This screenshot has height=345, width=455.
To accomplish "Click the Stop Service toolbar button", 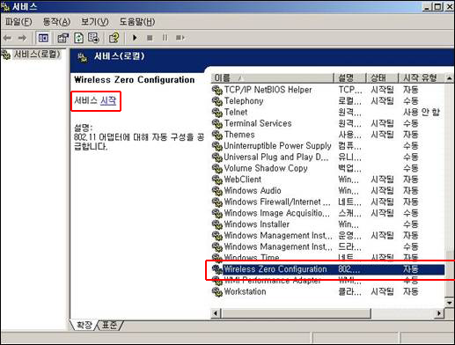I will (x=150, y=38).
